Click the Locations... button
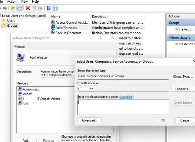Viewport: 195px width, 142px height. [x=183, y=89]
